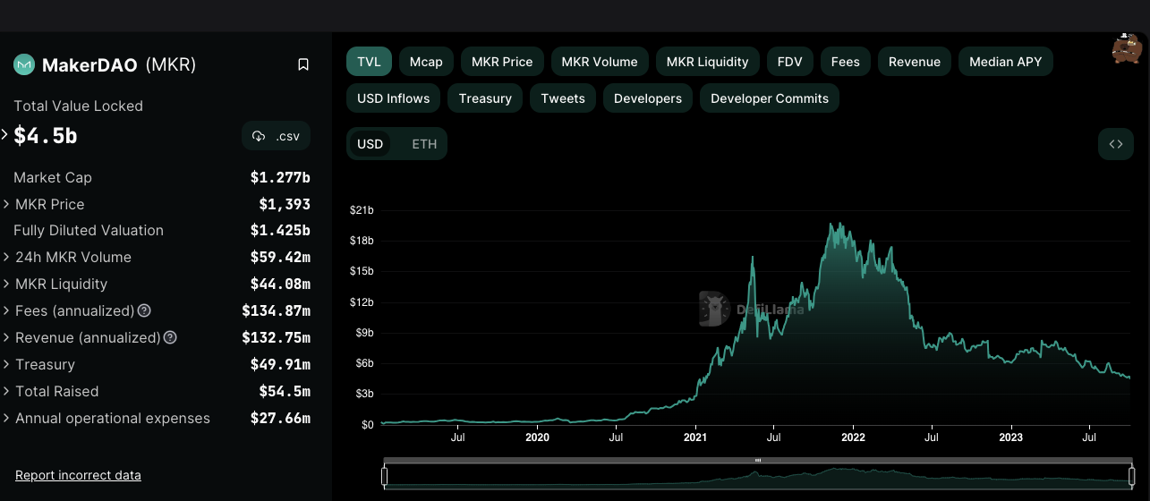Toggle the Fees chart series
The image size is (1150, 501).
845,62
